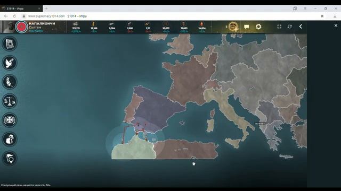Screen dimensions: 341x191
Task: Go back in the browser
Action: point(6,16)
